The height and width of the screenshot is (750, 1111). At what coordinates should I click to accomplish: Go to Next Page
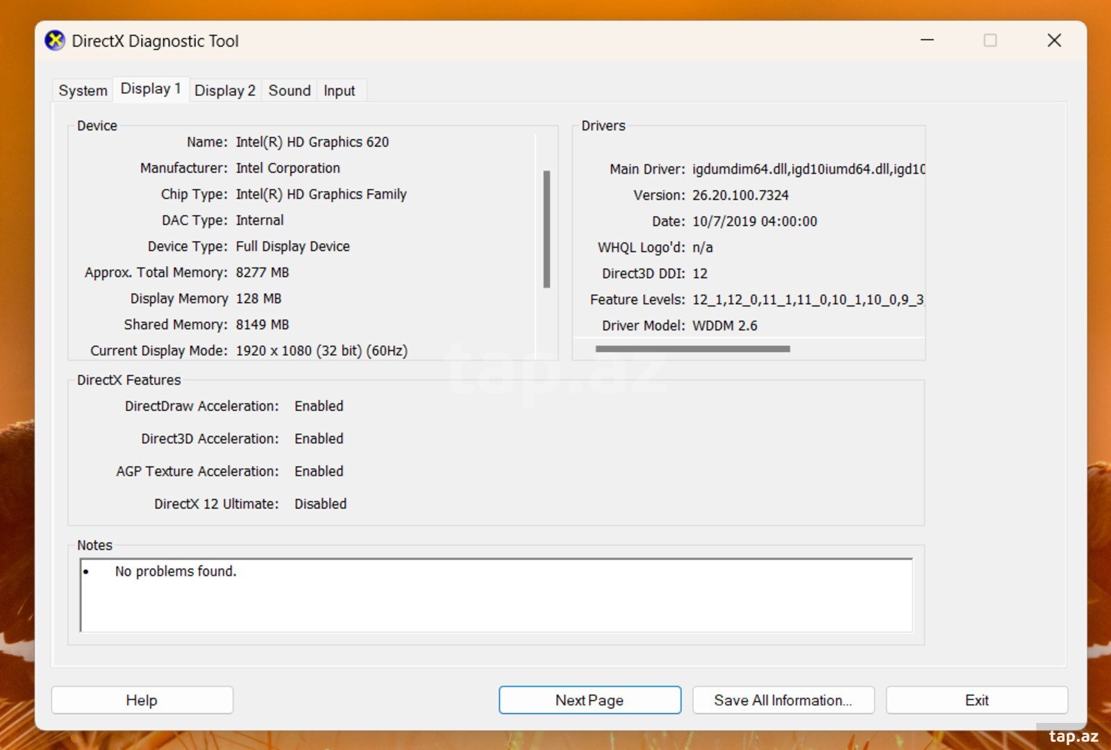(590, 700)
